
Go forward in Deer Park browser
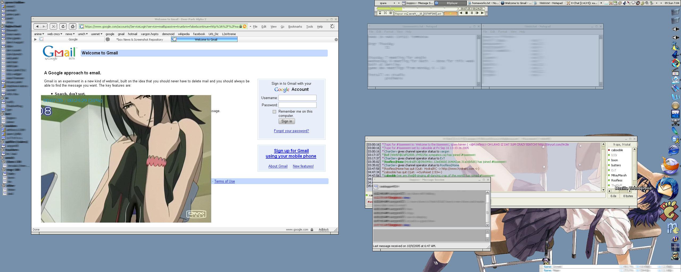44,26
